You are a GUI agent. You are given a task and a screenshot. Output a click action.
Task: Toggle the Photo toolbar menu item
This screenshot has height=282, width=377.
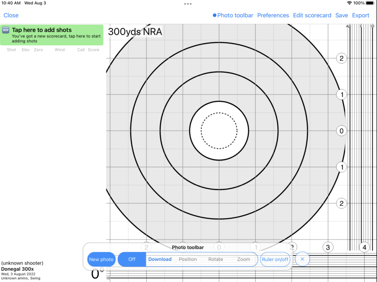[233, 15]
